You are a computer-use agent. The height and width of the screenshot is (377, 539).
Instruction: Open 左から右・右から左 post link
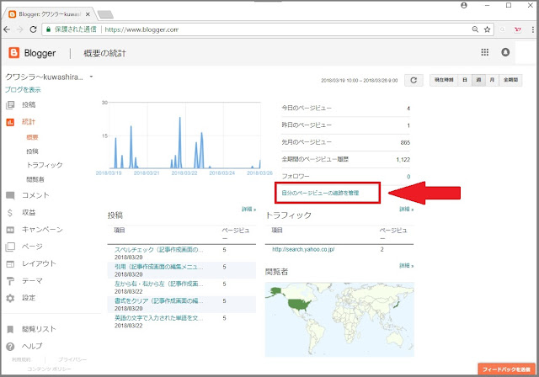pos(159,284)
